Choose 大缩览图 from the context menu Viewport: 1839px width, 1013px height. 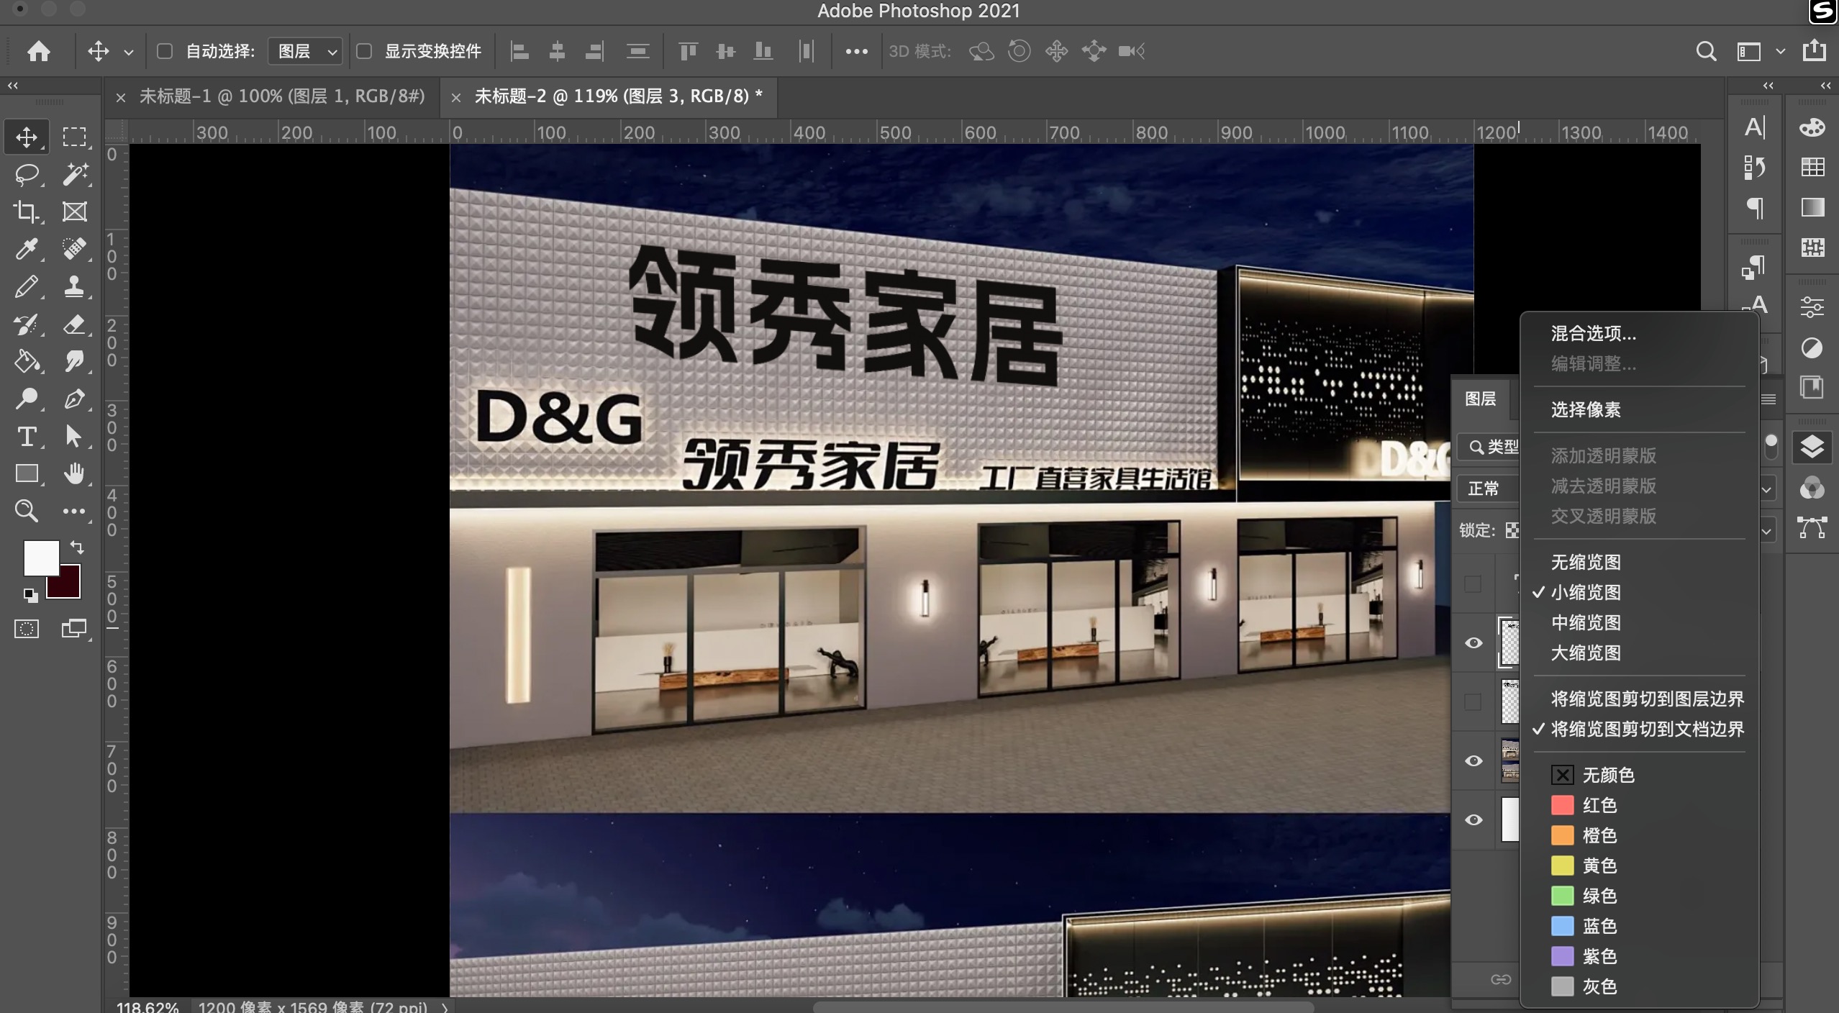coord(1586,653)
